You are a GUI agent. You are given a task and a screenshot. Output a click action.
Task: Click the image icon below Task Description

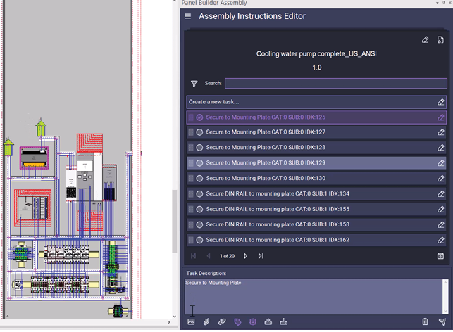[x=191, y=321]
